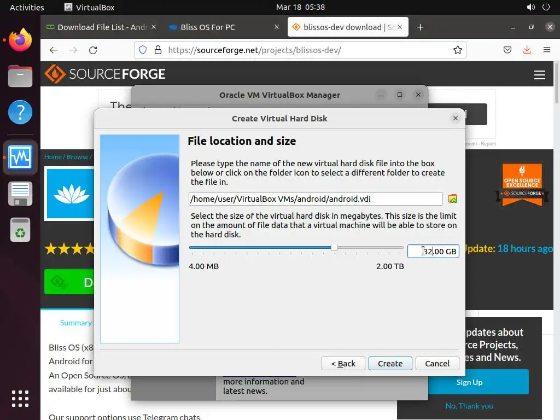This screenshot has height=420, width=560.
Task: Open the Firefox downloads panel
Action: (527, 50)
